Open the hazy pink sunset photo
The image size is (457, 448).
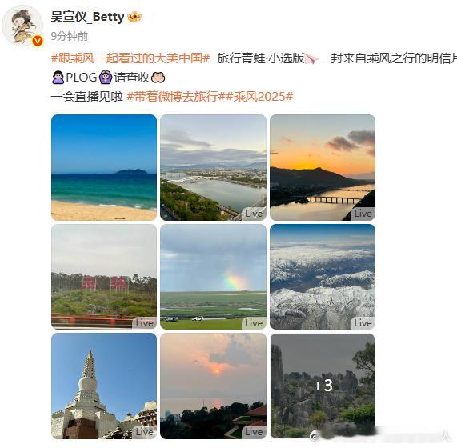(x=214, y=386)
